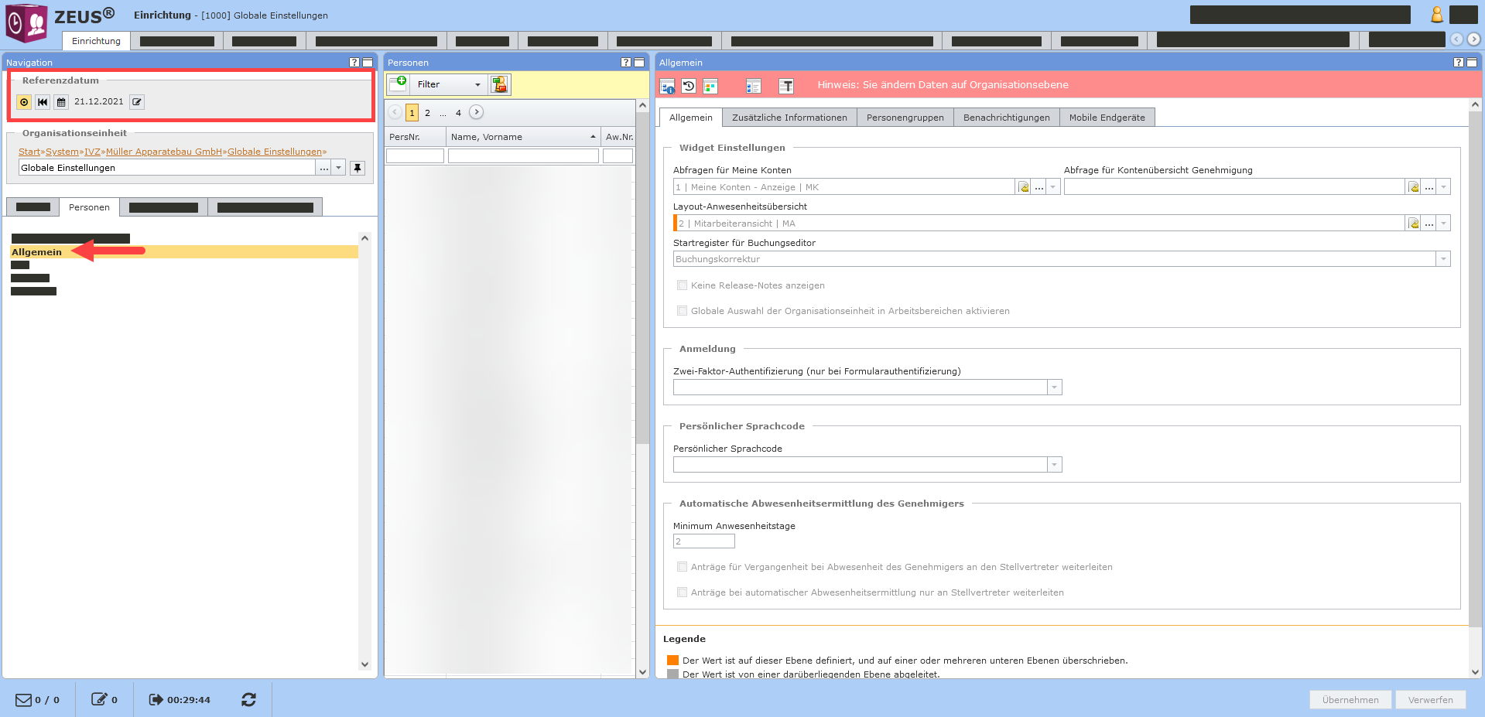Screen dimensions: 1485x717
Task: Open the mail envelope icon in status bar
Action: tap(24, 699)
